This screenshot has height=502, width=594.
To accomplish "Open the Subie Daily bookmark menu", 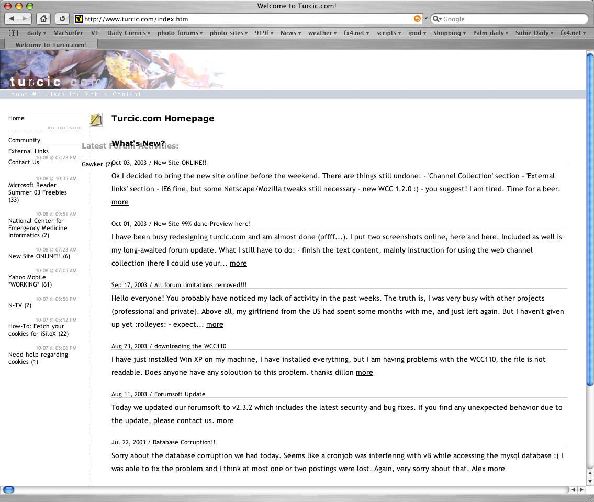I will coord(534,33).
